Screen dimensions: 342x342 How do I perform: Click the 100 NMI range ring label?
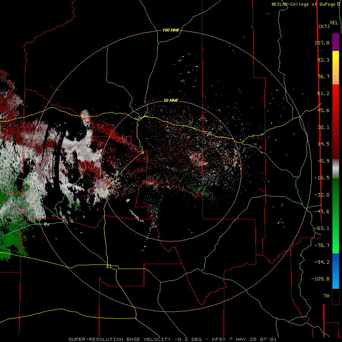pos(171,30)
